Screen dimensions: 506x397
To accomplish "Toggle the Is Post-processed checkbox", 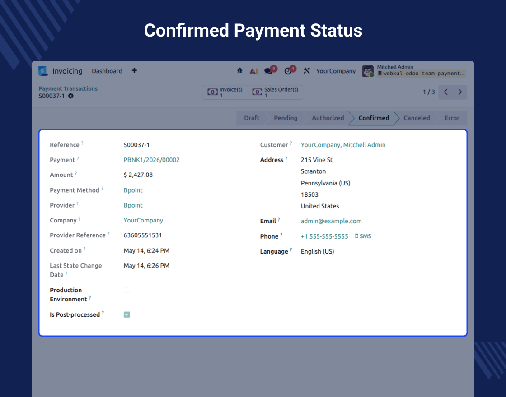I will pyautogui.click(x=127, y=314).
